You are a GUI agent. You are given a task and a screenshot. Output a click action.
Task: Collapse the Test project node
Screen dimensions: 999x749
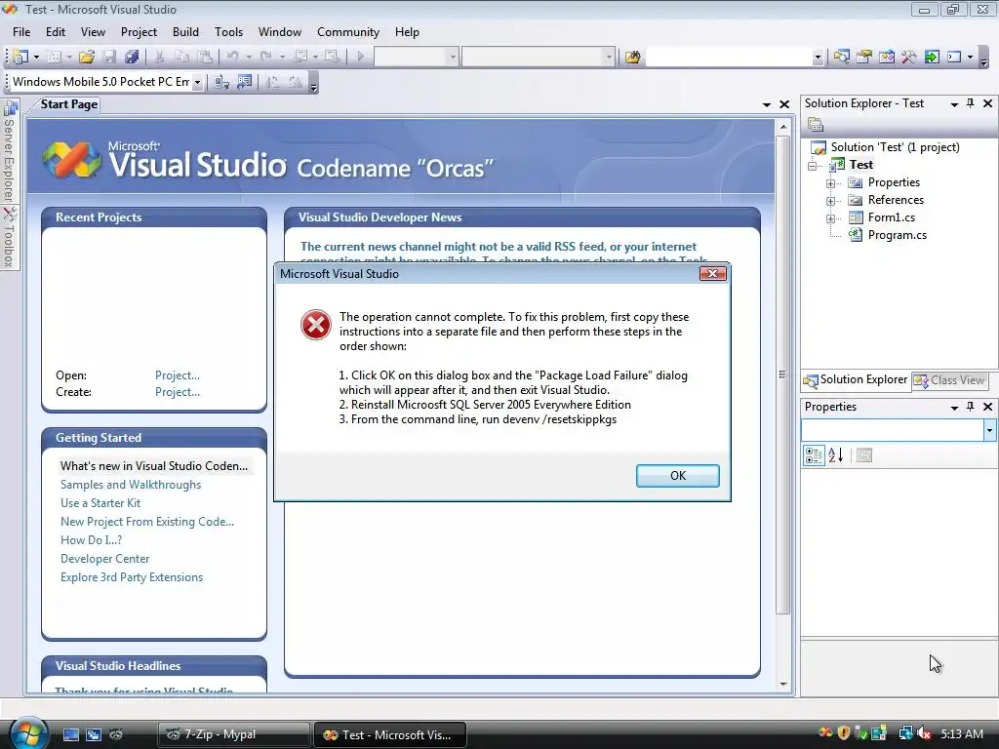[813, 166]
